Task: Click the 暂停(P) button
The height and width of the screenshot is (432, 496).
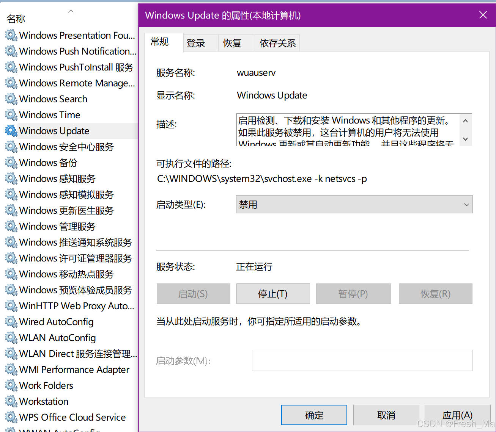Action: 353,294
